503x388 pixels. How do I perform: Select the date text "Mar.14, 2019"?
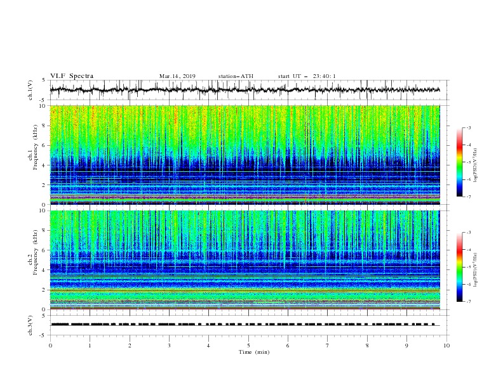click(x=177, y=76)
